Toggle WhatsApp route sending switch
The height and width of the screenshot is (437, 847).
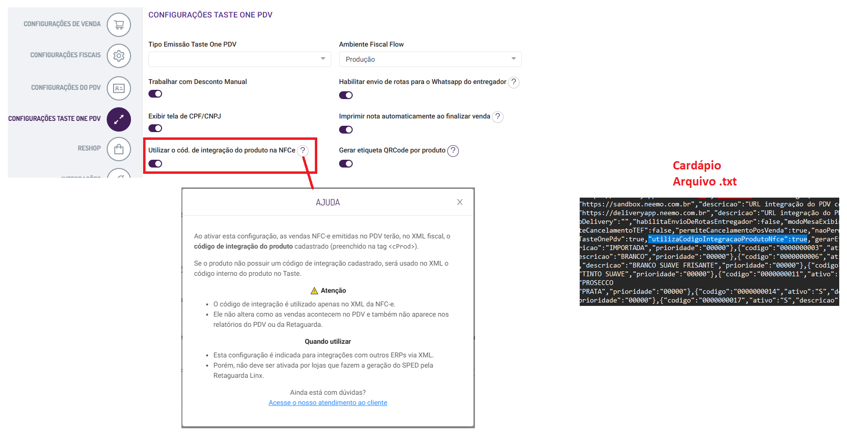click(346, 95)
